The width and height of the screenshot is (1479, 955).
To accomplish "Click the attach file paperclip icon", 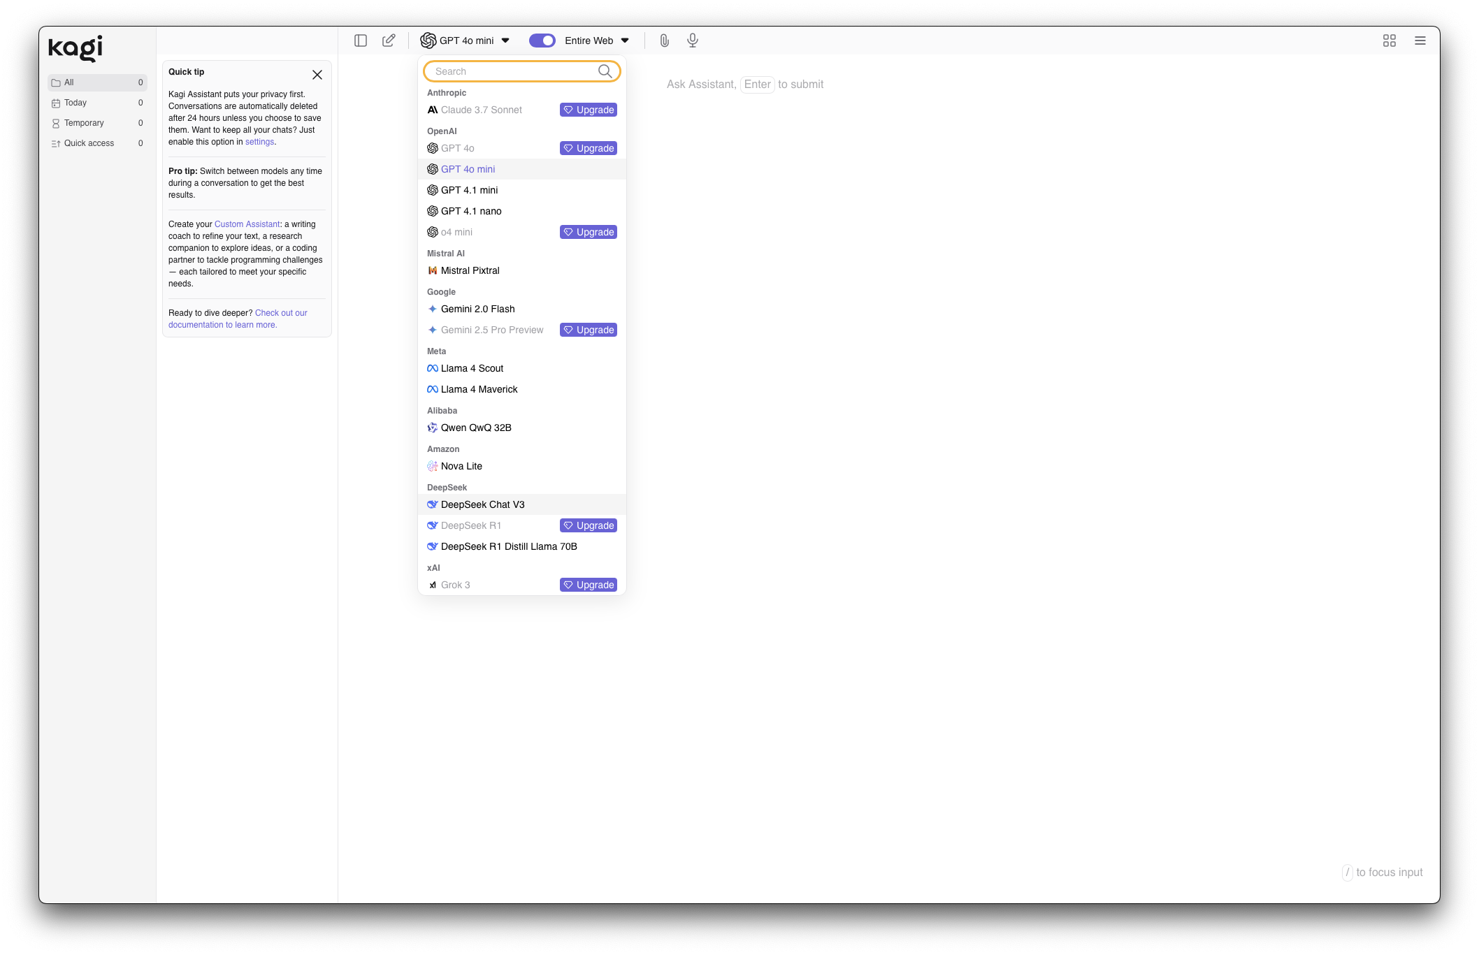I will tap(664, 41).
